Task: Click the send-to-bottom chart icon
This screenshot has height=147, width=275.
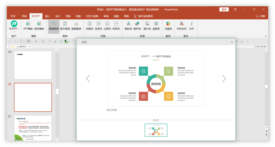Action: [x=242, y=41]
